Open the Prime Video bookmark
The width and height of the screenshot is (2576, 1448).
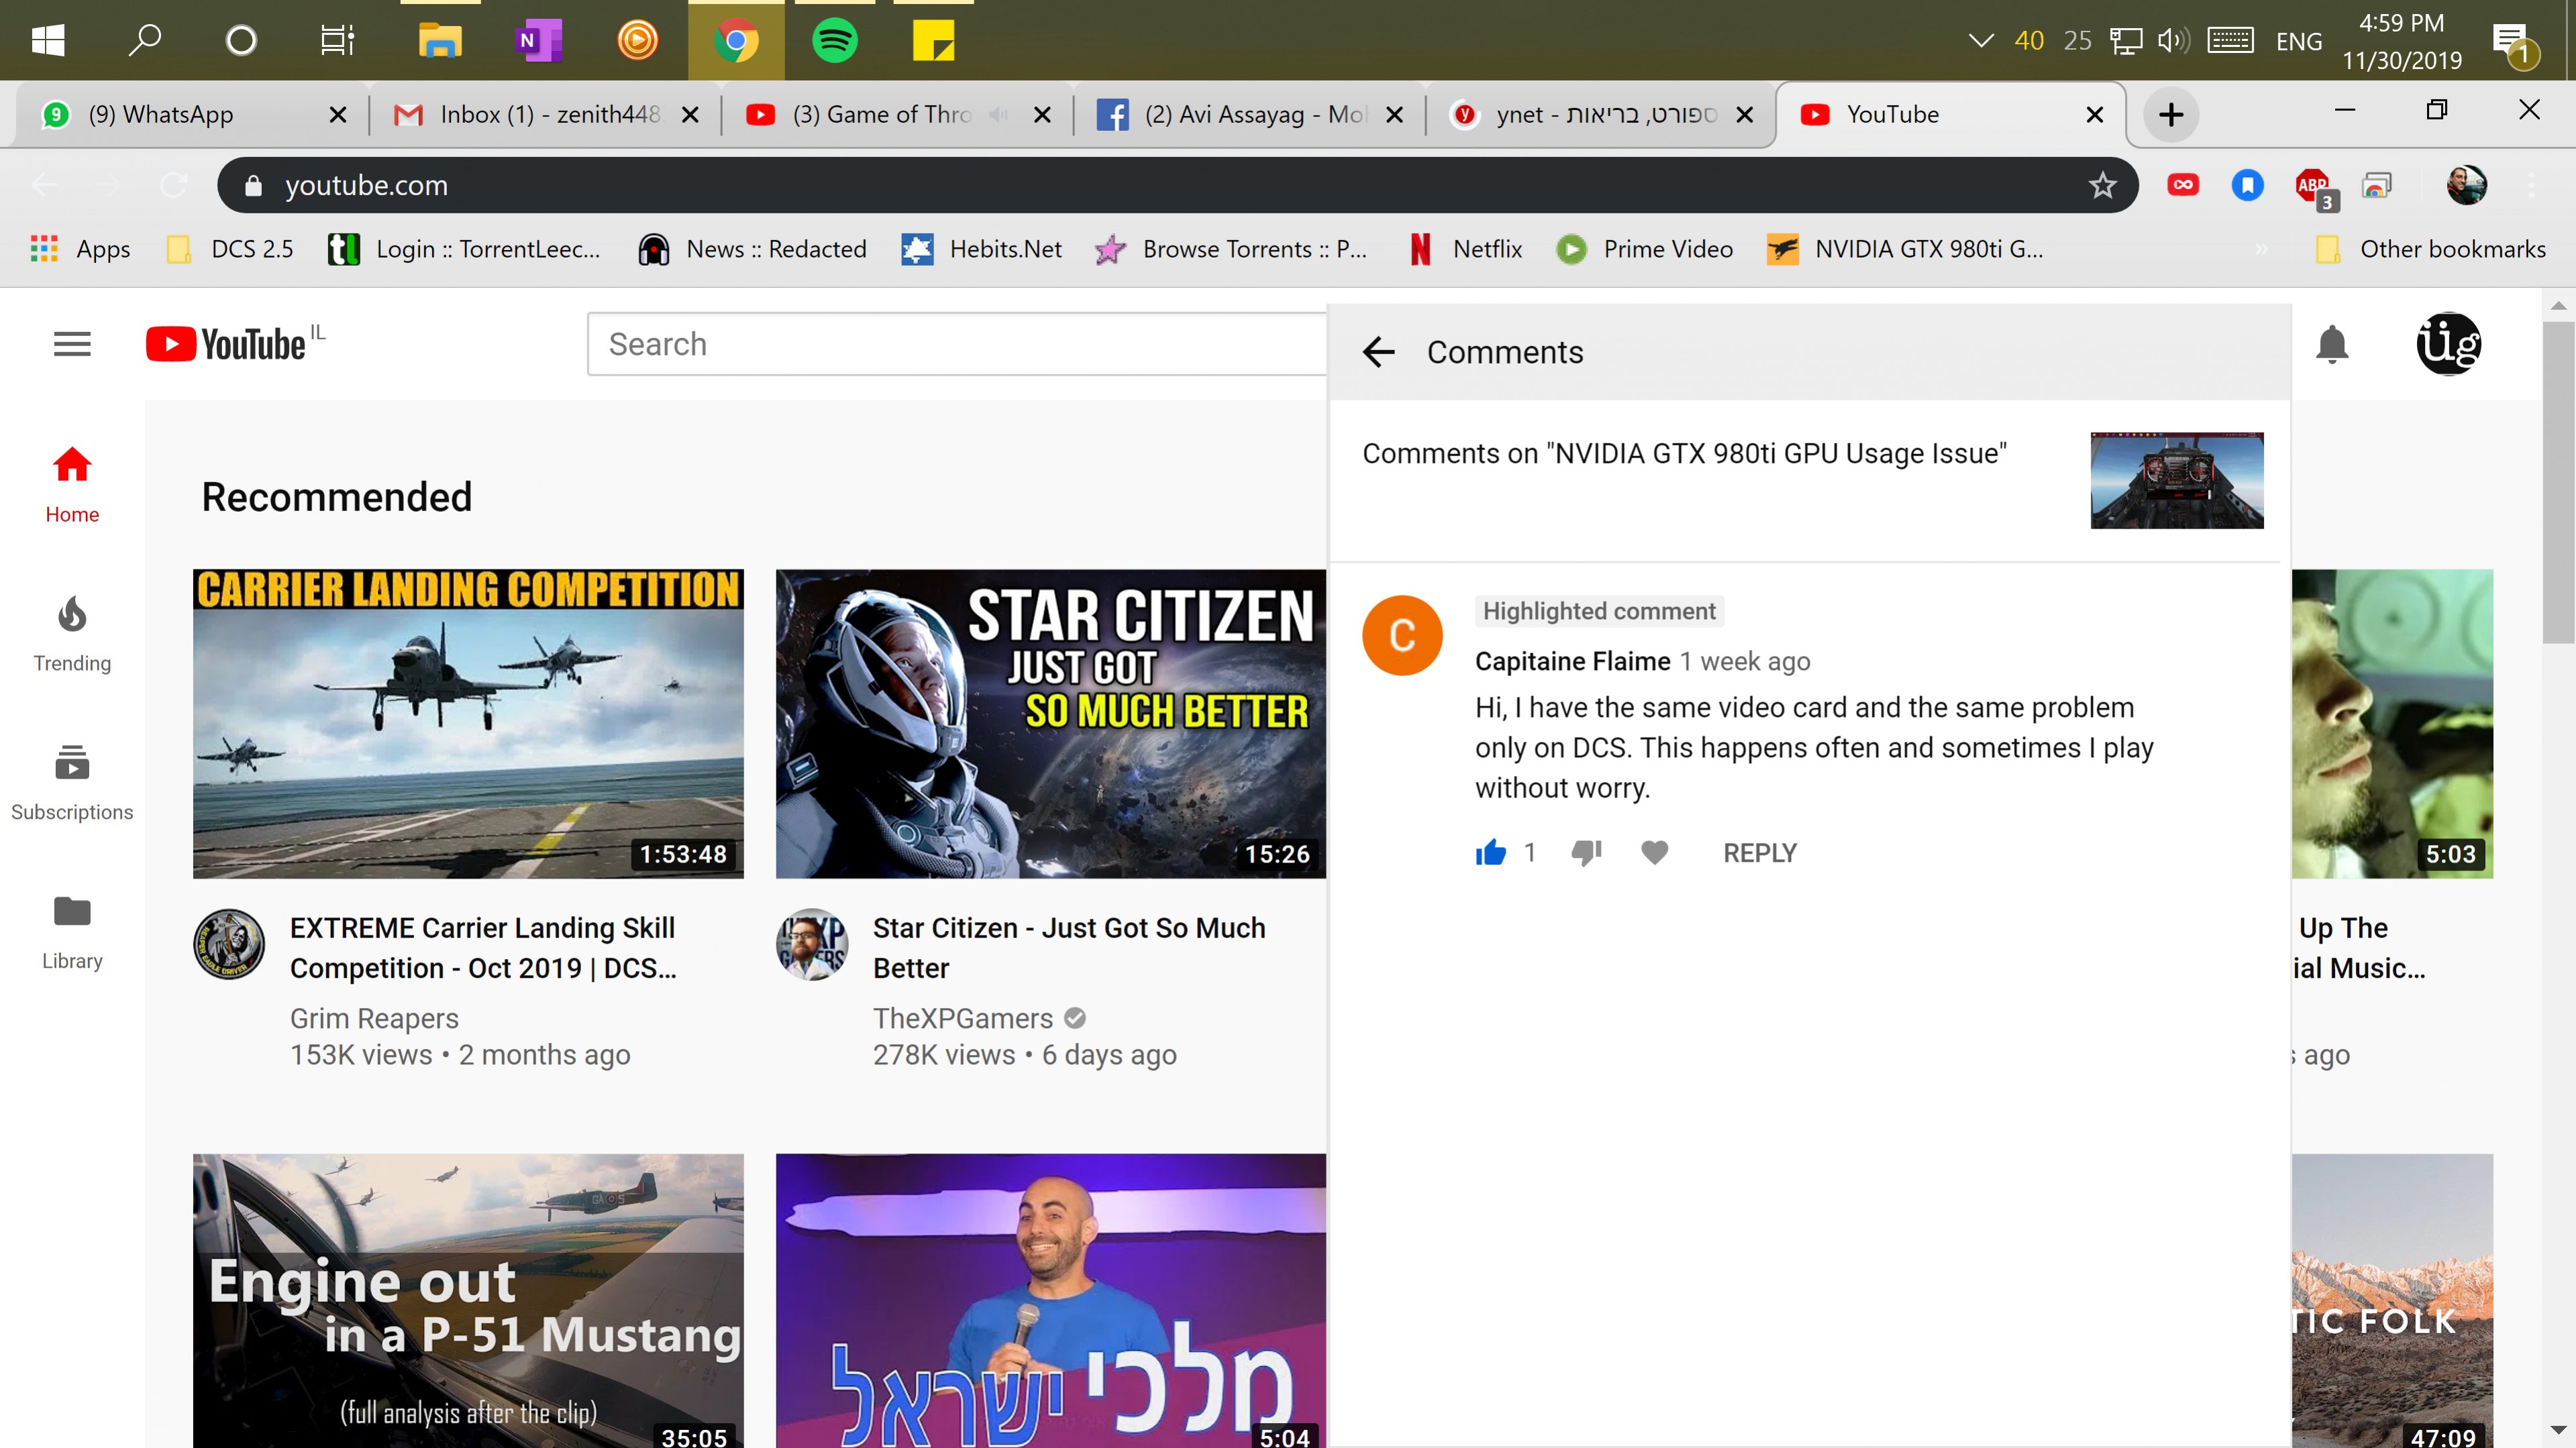1644,249
